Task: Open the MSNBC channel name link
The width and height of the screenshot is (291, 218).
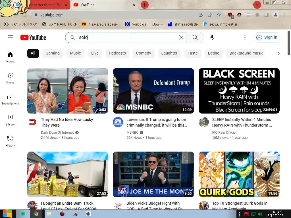Action: pyautogui.click(x=132, y=133)
